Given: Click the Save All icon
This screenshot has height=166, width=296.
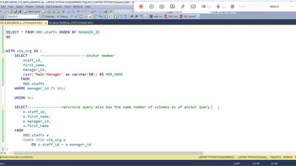Looking at the screenshot, I should (19, 12).
